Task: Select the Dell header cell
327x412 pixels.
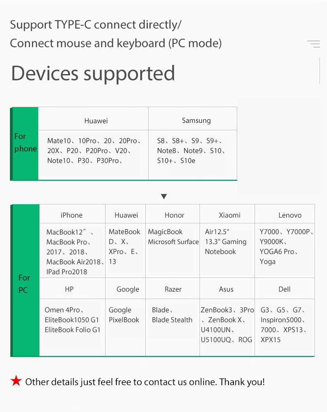Action: (x=285, y=288)
